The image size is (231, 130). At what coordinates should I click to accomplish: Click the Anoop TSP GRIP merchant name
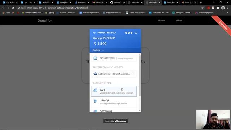click(104, 38)
